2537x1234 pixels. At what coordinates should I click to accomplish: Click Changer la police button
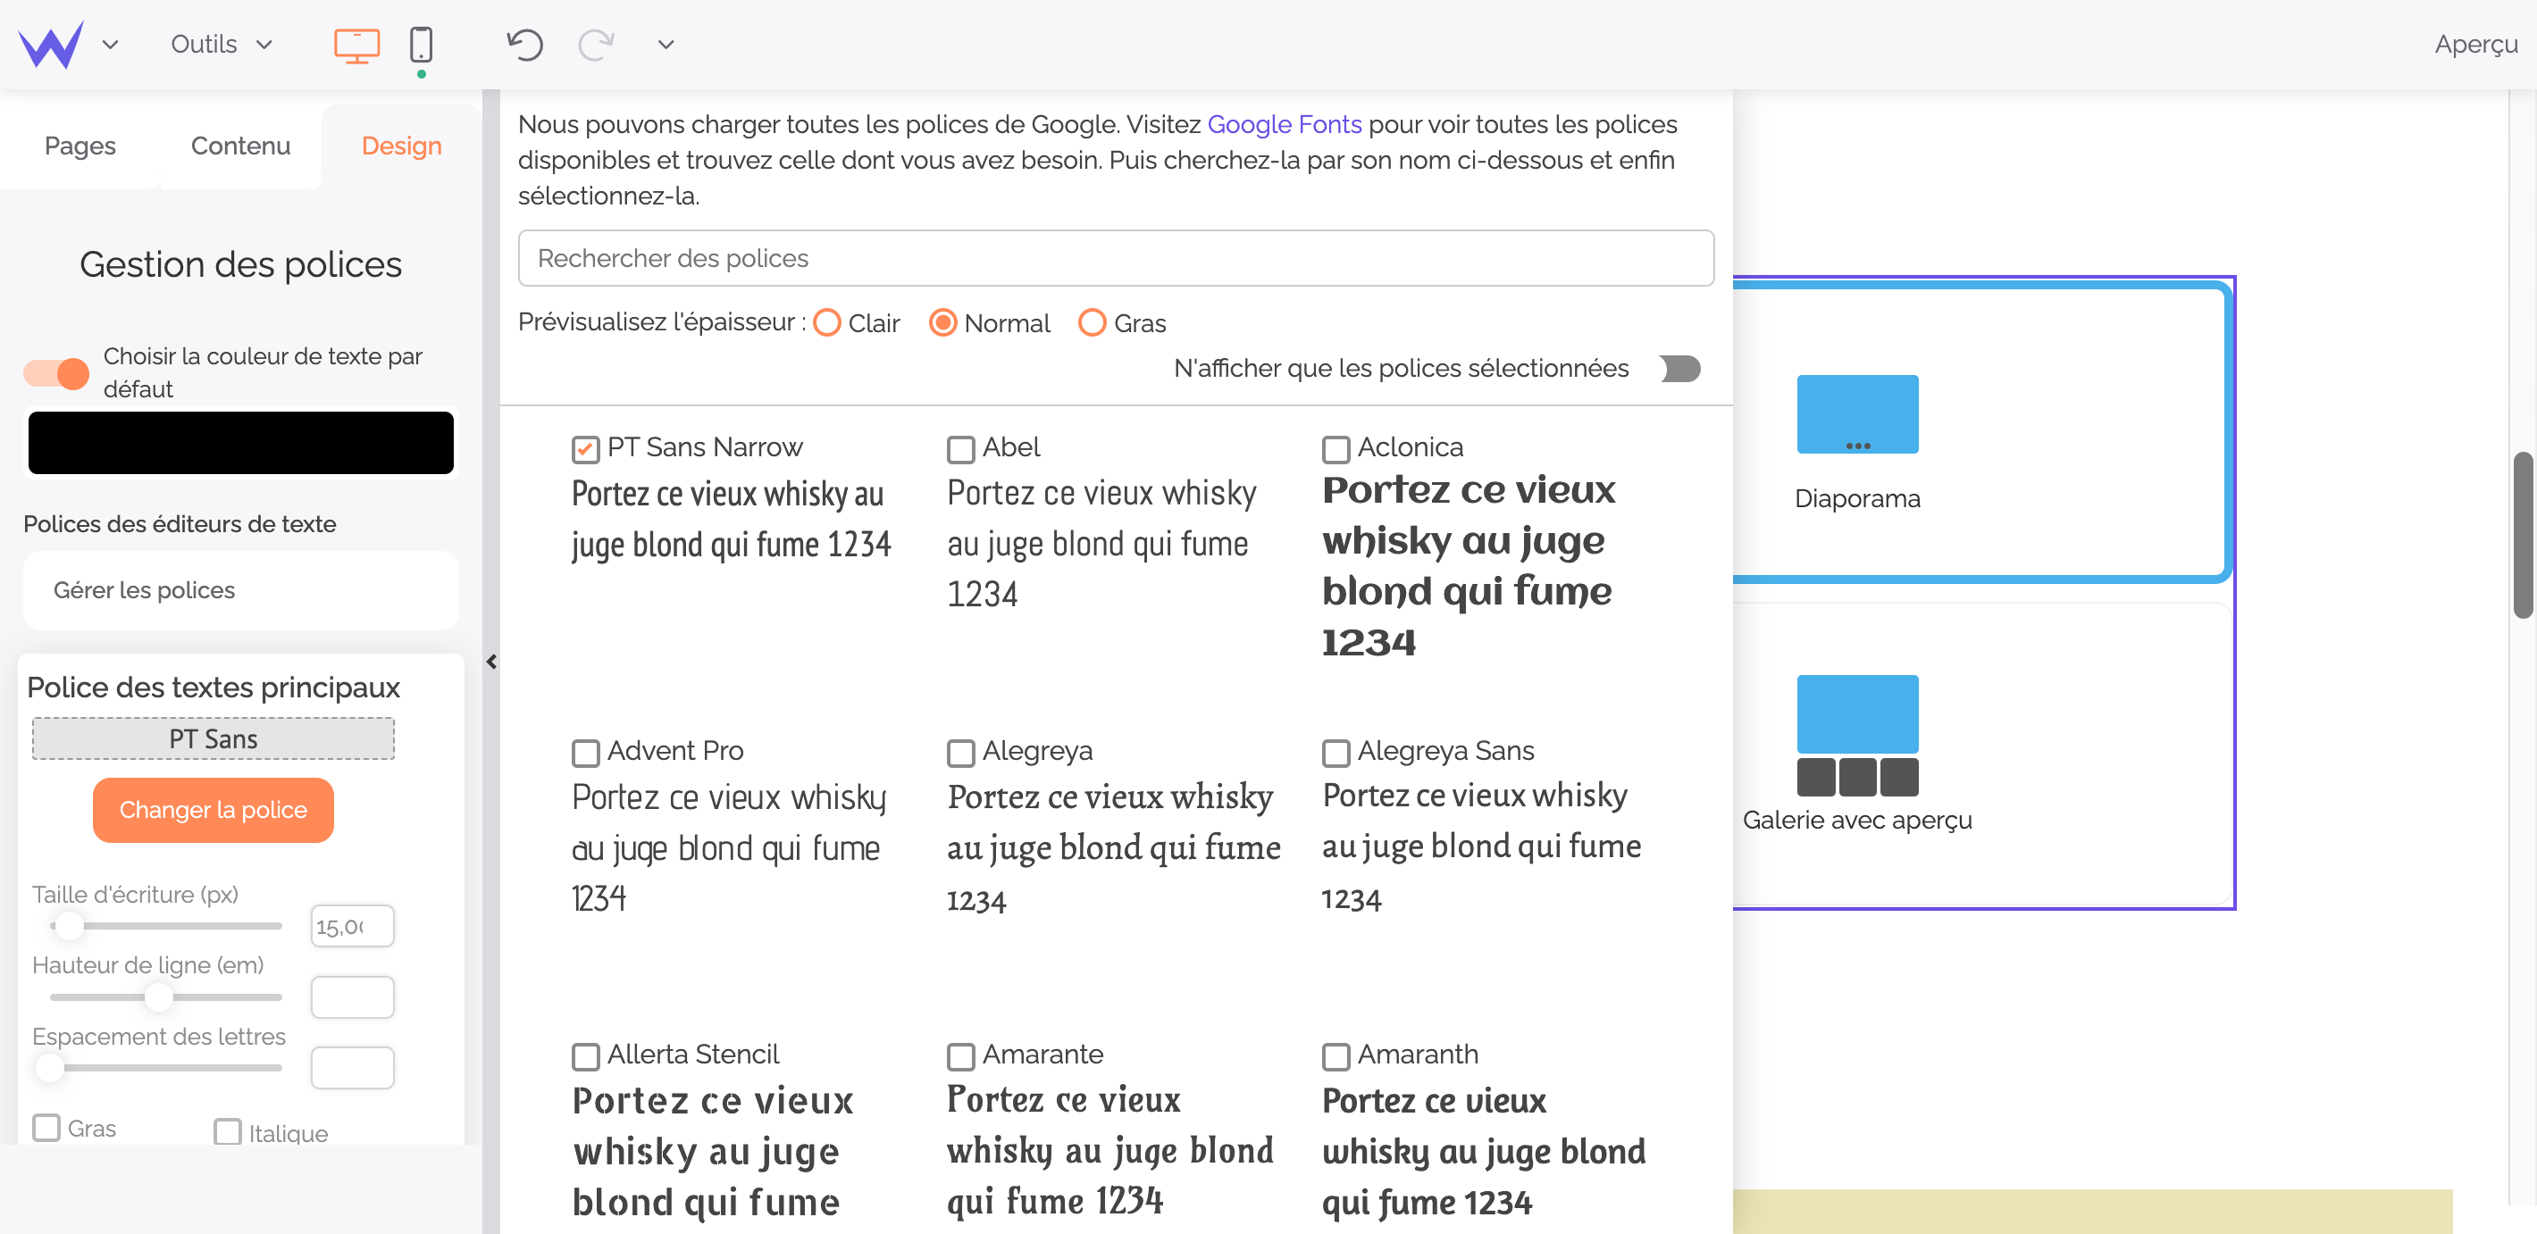[213, 810]
